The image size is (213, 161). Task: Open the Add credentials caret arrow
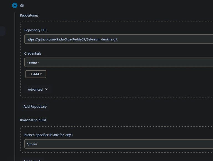[41, 74]
